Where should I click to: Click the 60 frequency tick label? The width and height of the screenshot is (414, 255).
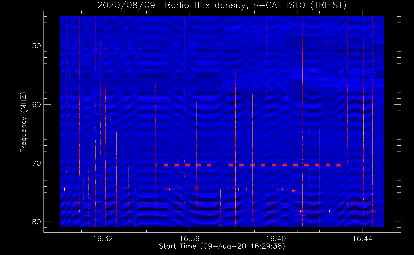(x=37, y=105)
